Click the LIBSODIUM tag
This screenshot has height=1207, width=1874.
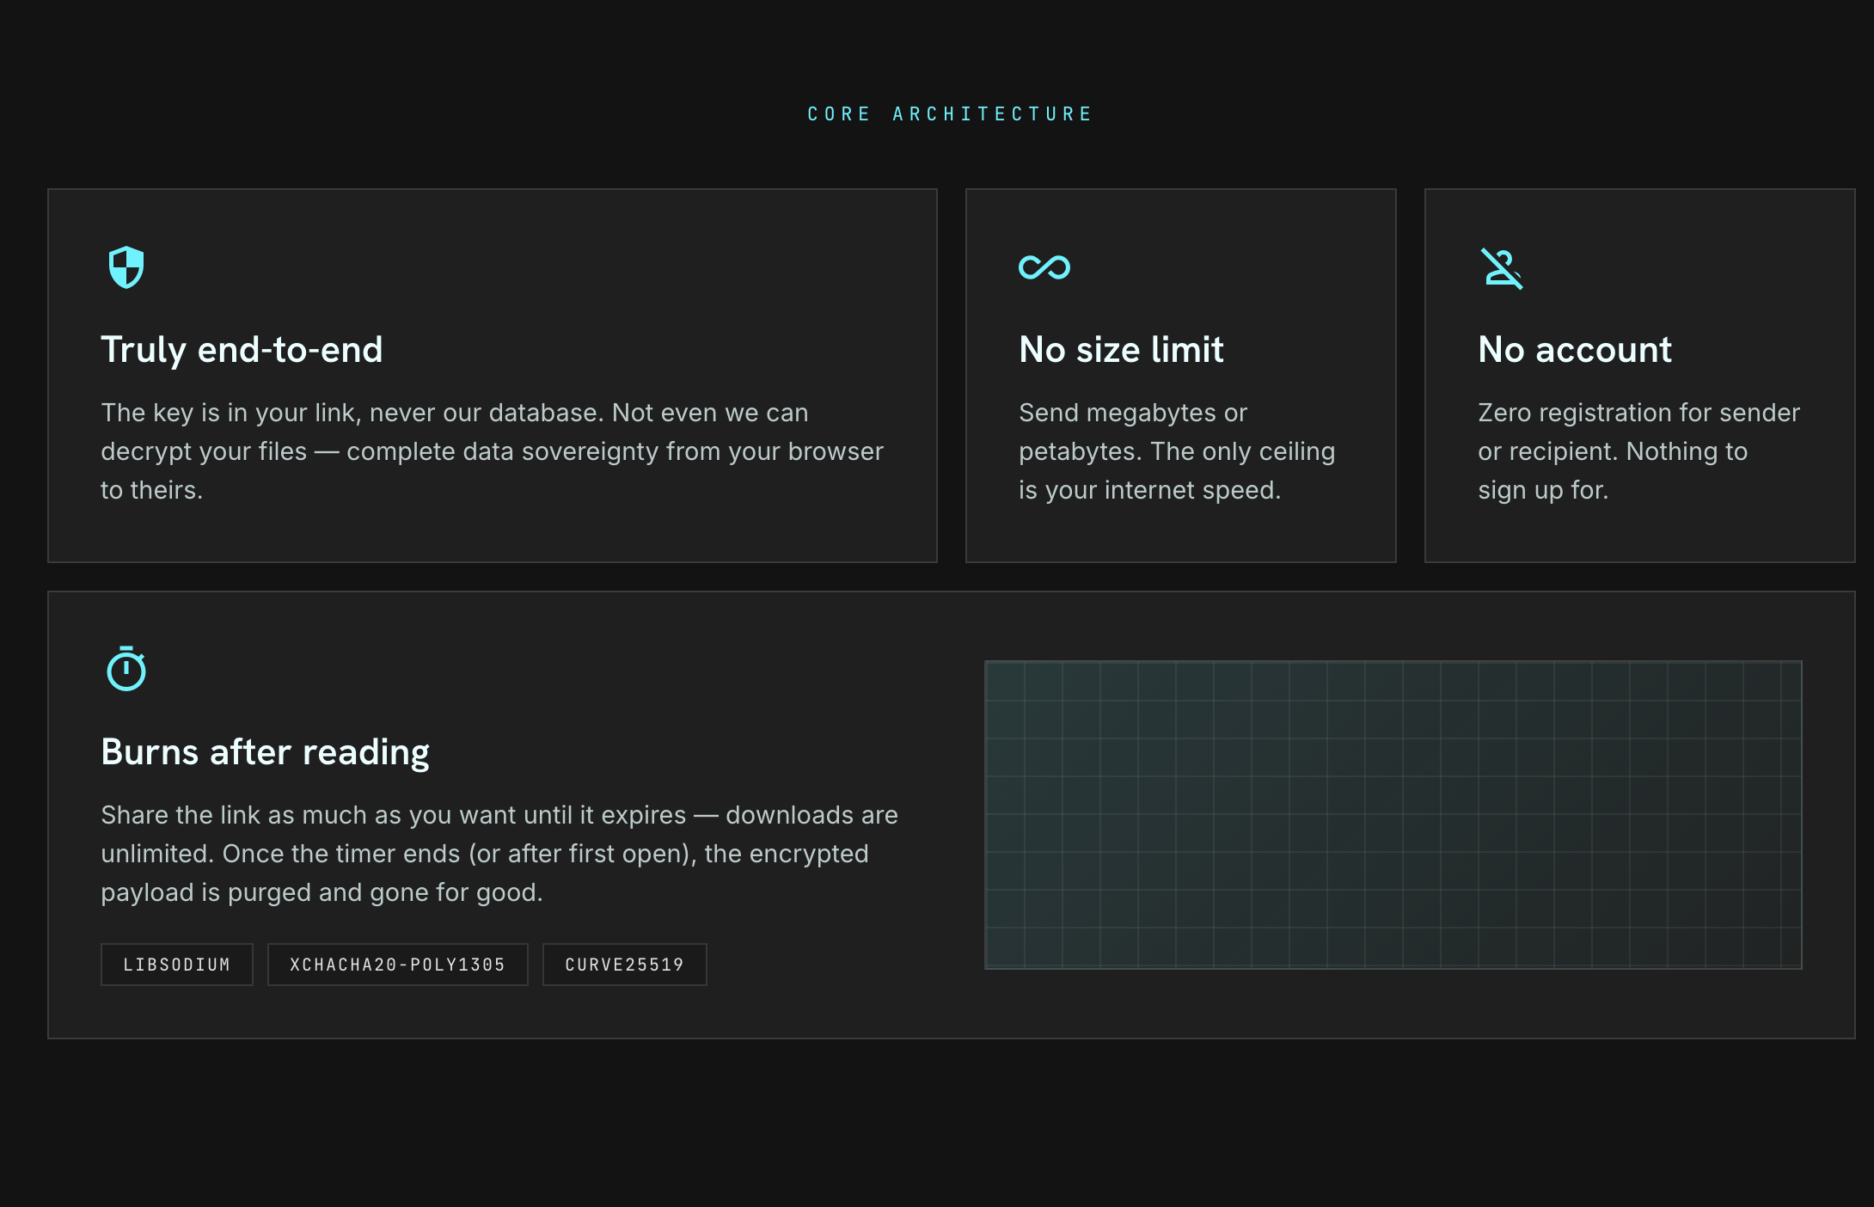[x=177, y=965]
